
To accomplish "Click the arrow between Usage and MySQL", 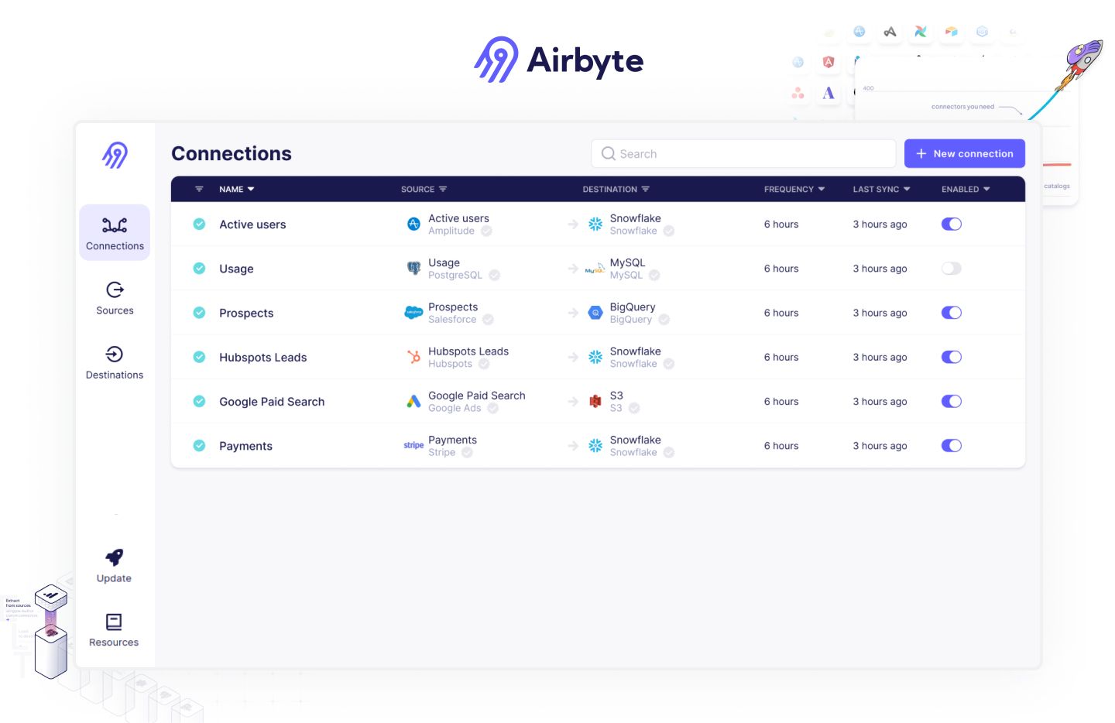I will coord(573,269).
